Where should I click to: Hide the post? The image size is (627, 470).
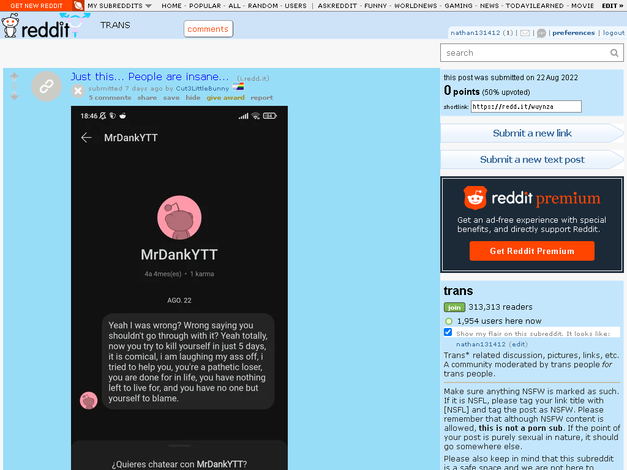[193, 97]
